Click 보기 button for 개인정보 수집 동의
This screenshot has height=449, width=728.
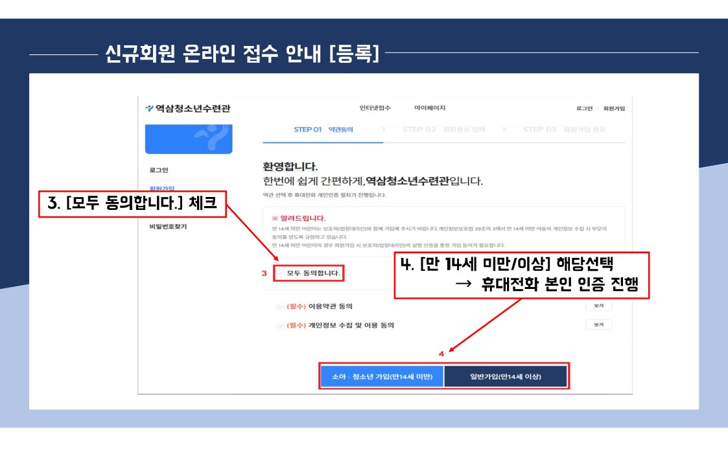click(598, 325)
